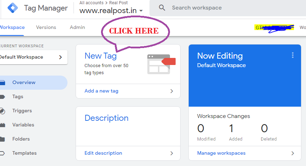Open Templates in the sidebar
306x166 pixels.
[x=24, y=153]
